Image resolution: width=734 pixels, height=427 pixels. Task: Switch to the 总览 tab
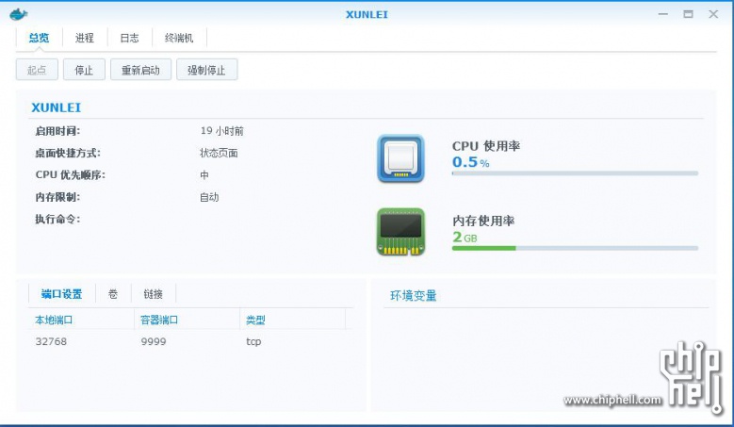39,38
